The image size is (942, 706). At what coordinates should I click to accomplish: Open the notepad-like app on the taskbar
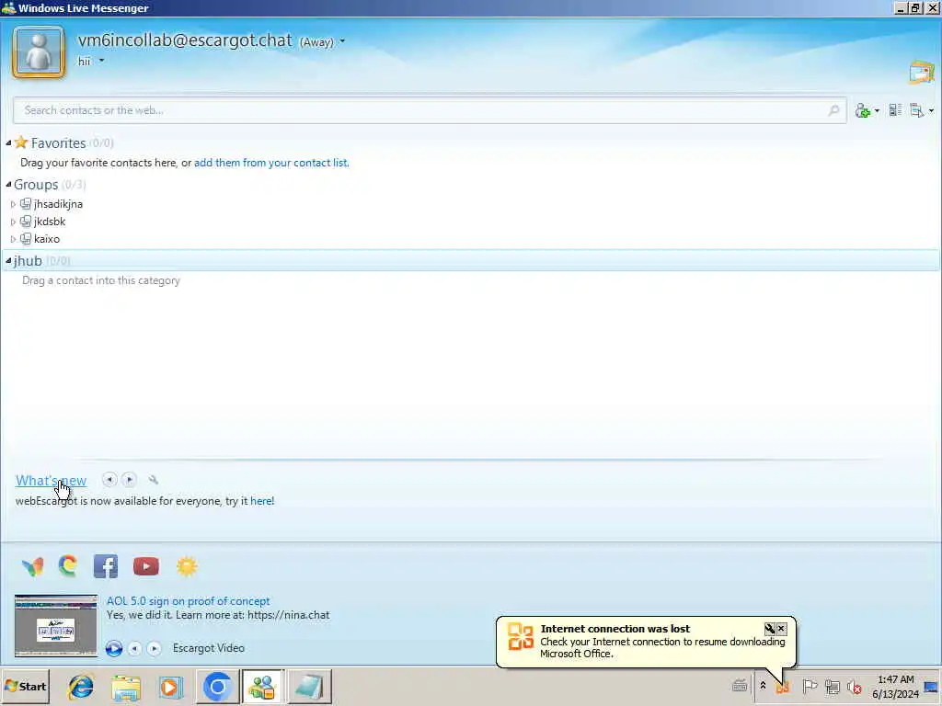[309, 687]
